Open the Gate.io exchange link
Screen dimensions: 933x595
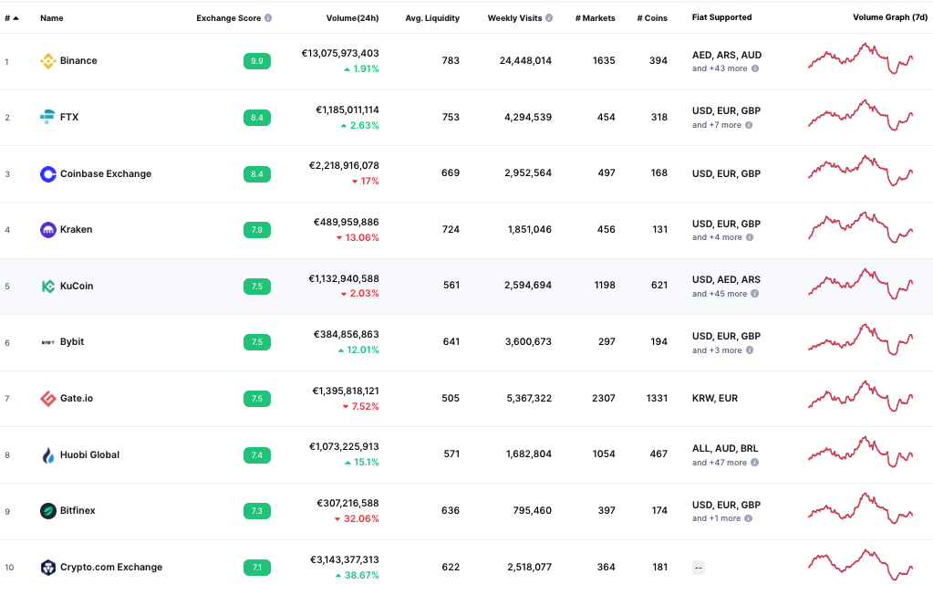click(x=77, y=399)
